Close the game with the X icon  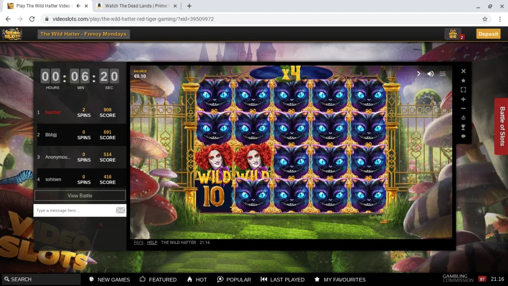[x=463, y=71]
